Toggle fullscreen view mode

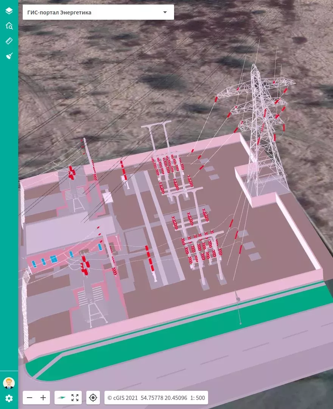pyautogui.click(x=75, y=398)
